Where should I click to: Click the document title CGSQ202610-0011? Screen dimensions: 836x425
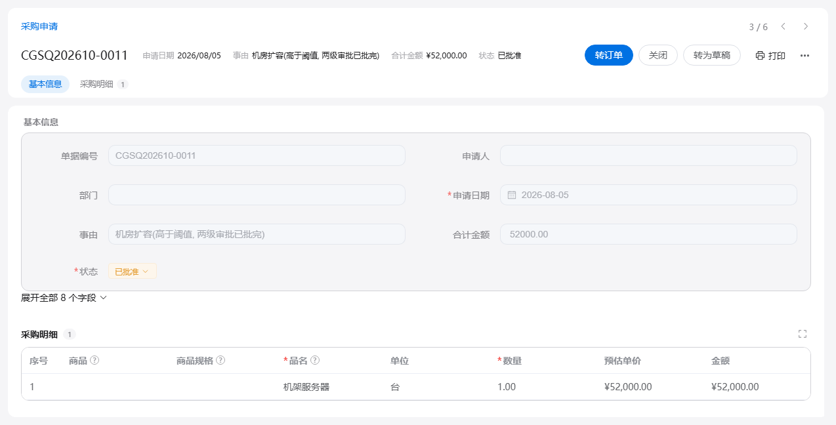pos(74,55)
